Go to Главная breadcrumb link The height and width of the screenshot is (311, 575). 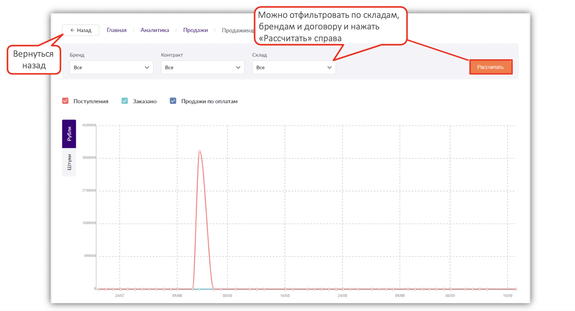coord(116,30)
